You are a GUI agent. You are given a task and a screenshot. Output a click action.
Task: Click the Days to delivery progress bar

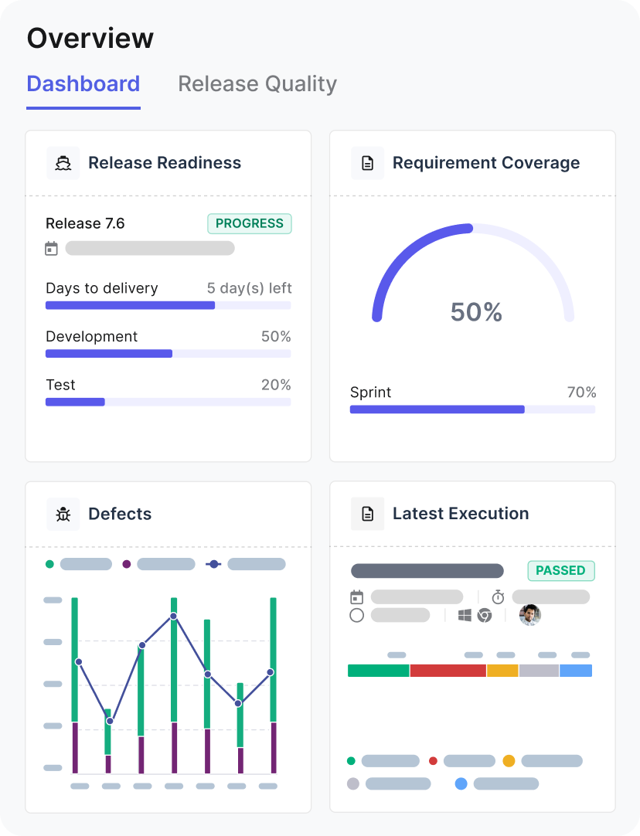click(168, 305)
